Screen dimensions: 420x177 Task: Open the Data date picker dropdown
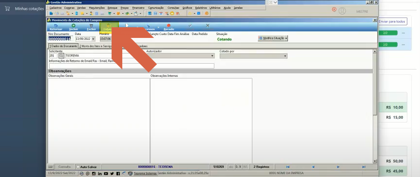coord(93,39)
